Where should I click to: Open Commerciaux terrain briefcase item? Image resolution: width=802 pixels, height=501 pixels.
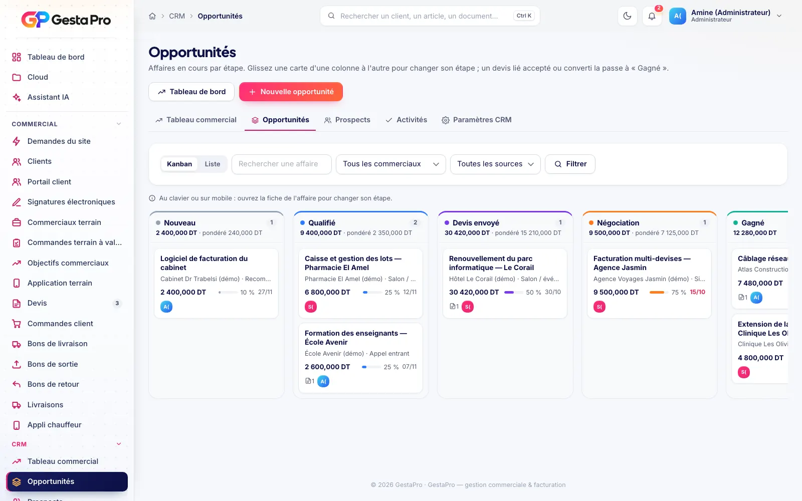tap(67, 222)
